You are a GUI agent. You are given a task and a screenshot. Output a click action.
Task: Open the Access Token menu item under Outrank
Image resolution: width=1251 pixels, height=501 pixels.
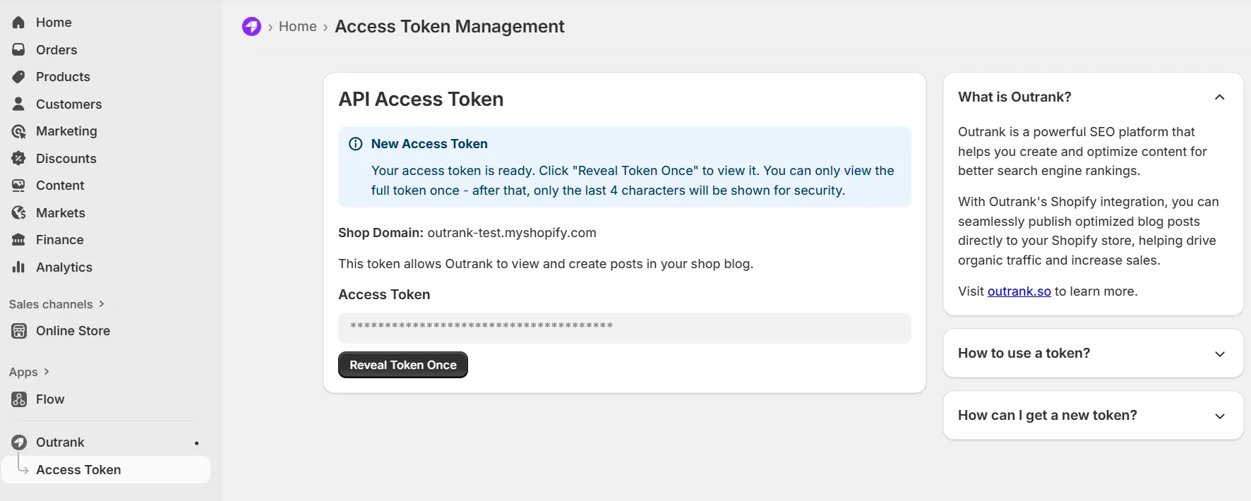[x=78, y=469]
